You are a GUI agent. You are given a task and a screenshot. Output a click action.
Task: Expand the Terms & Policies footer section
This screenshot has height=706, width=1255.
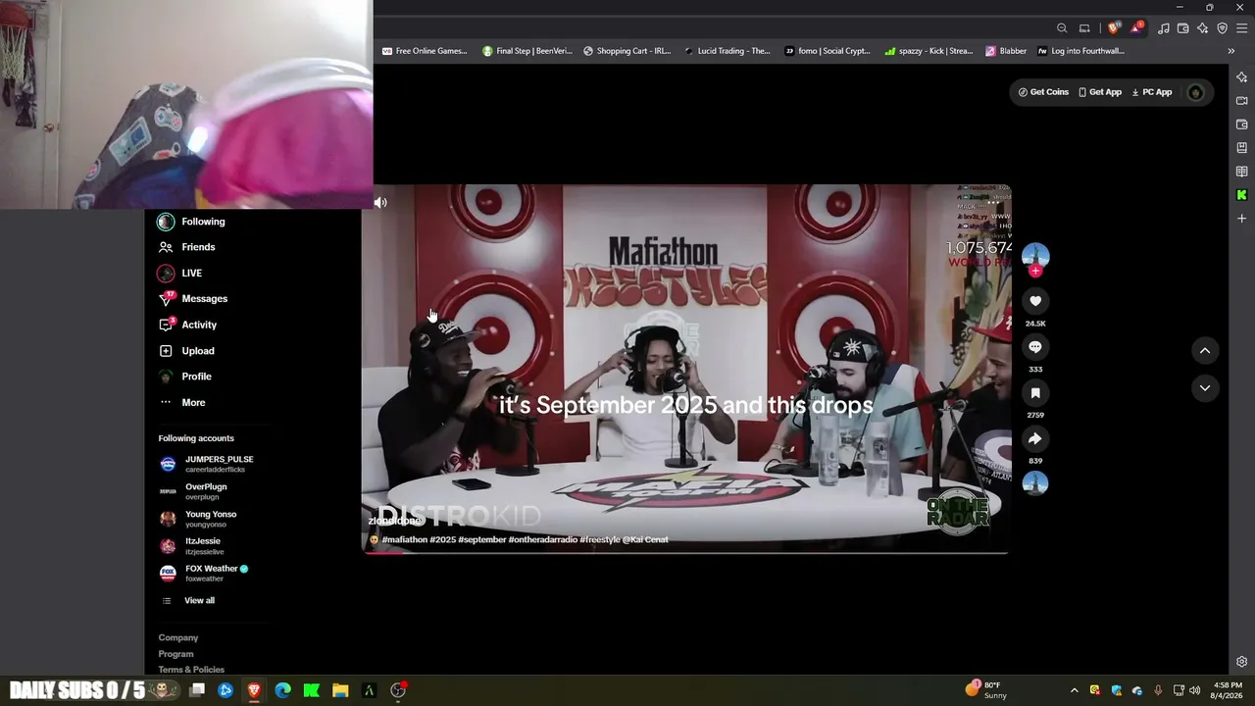191,670
